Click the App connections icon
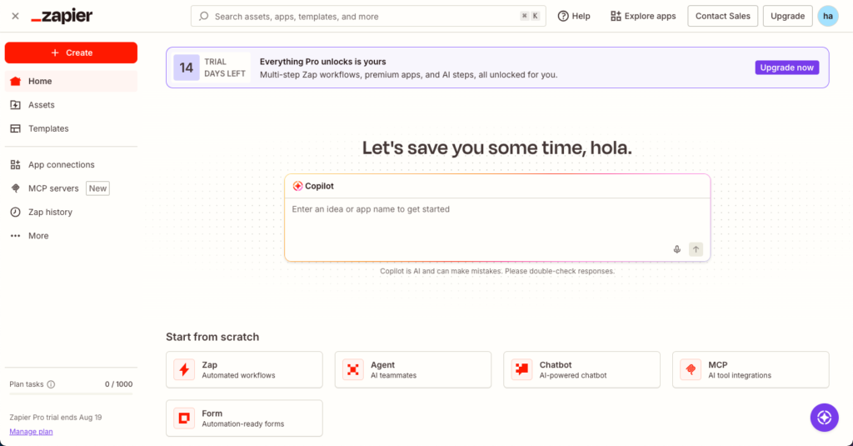The image size is (853, 446). click(15, 164)
